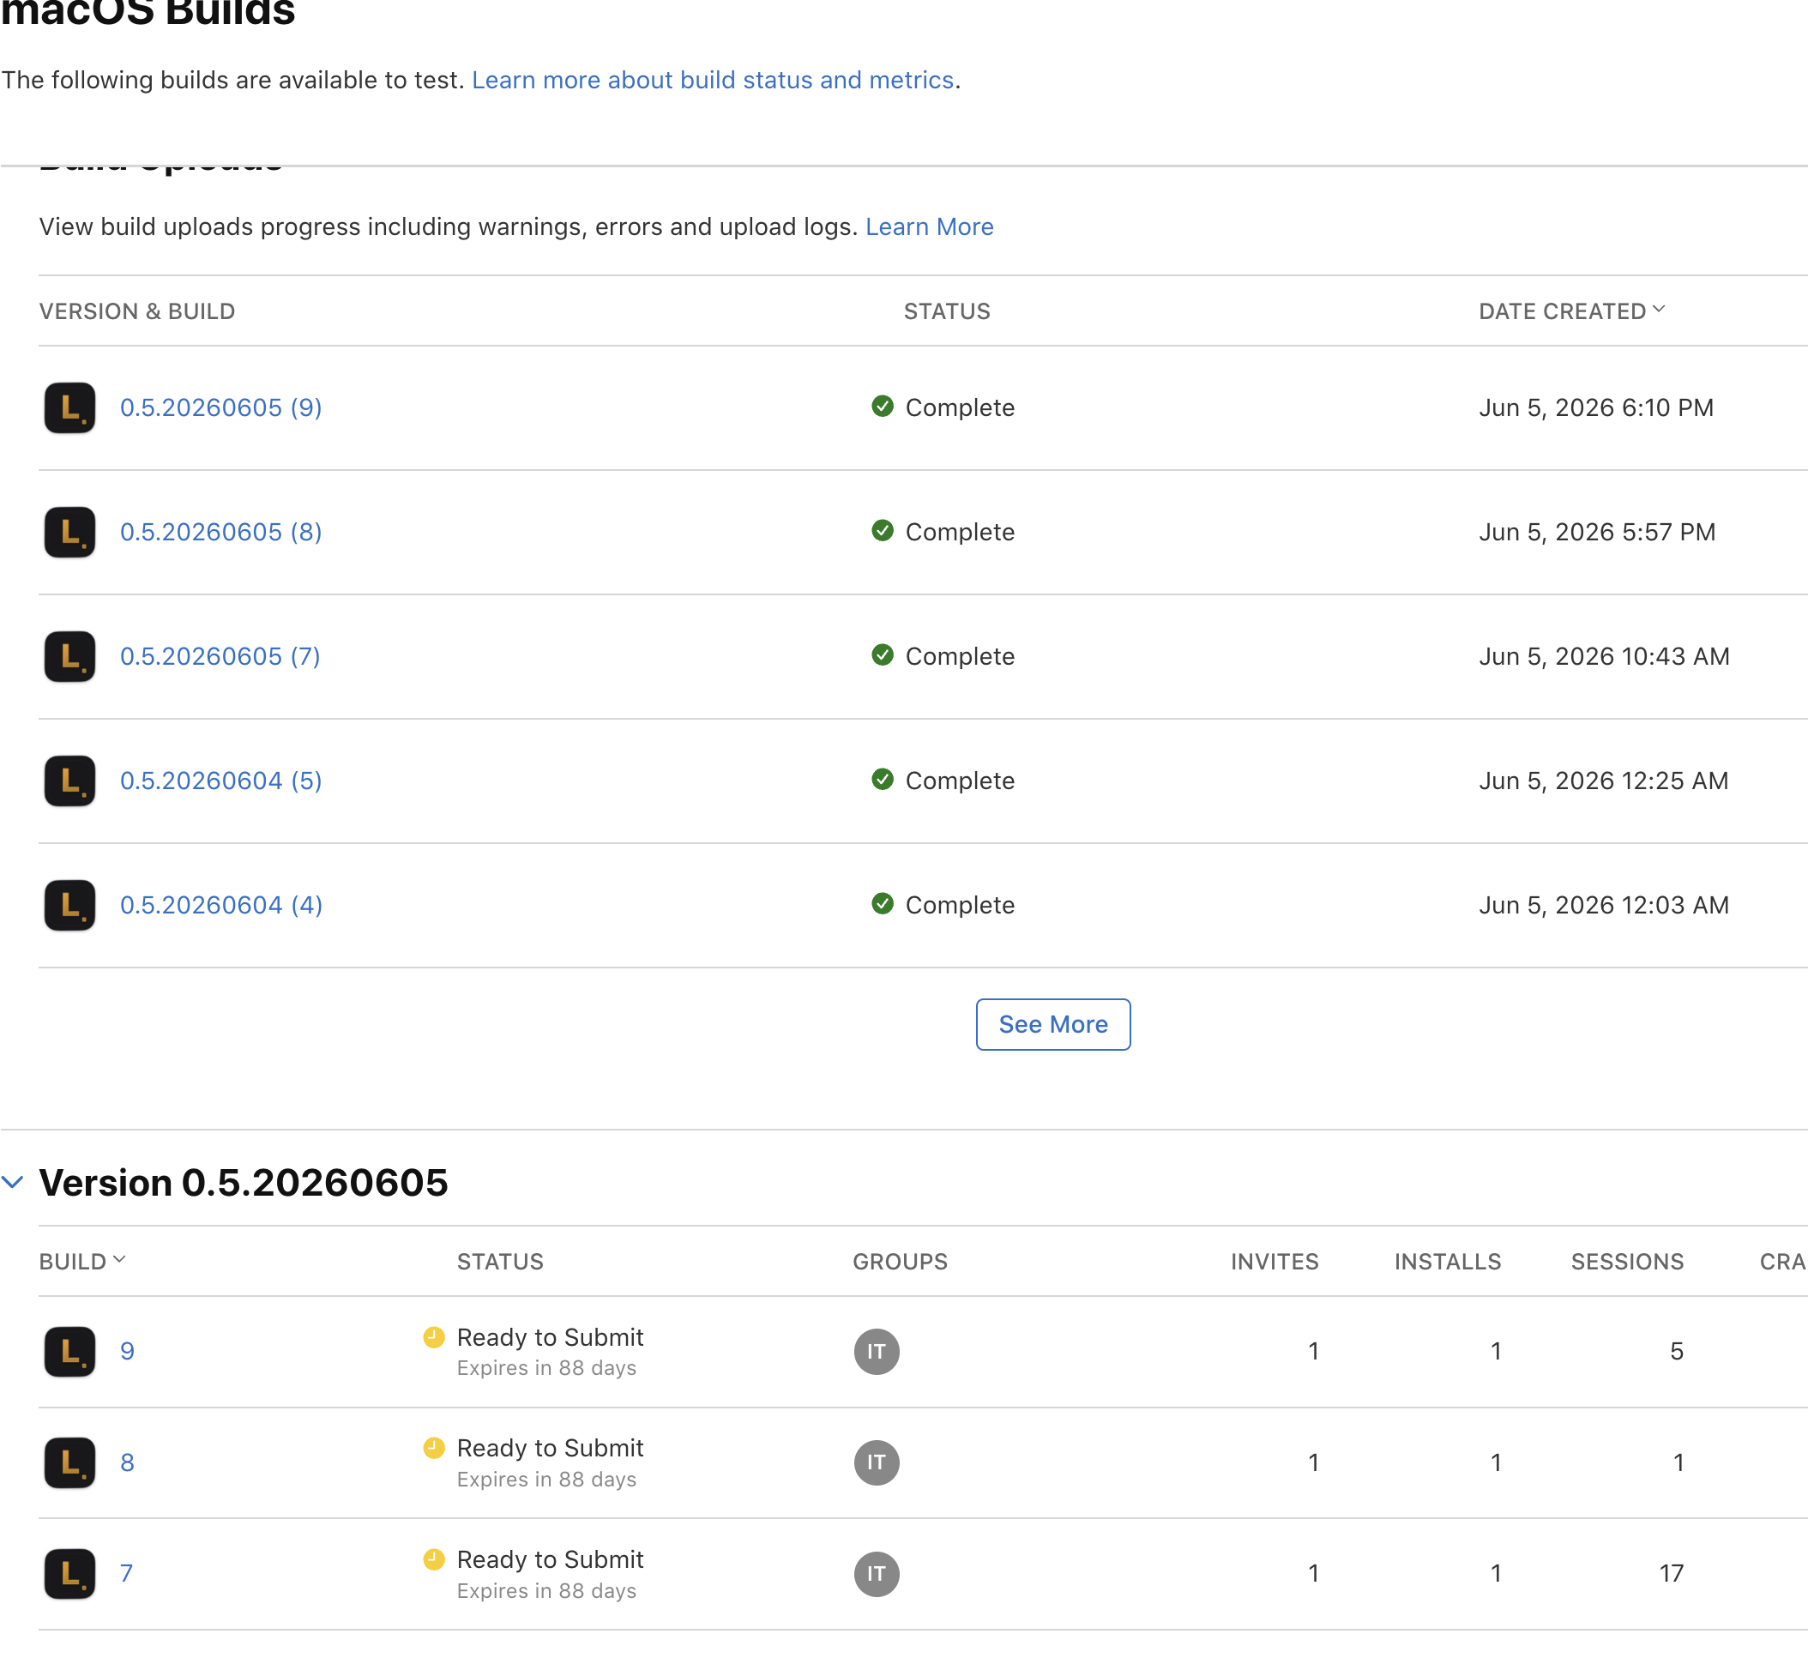This screenshot has height=1664, width=1808.
Task: Click Ready to Submit status for build 7
Action: tap(550, 1559)
